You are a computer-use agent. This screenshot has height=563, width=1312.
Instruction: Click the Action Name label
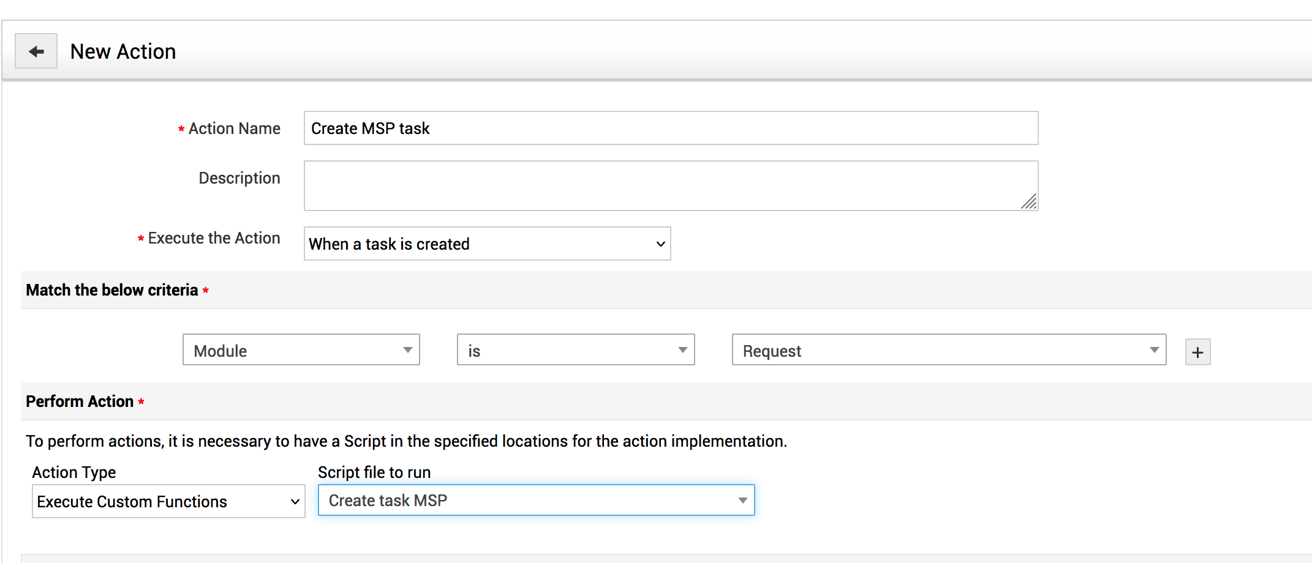click(234, 129)
